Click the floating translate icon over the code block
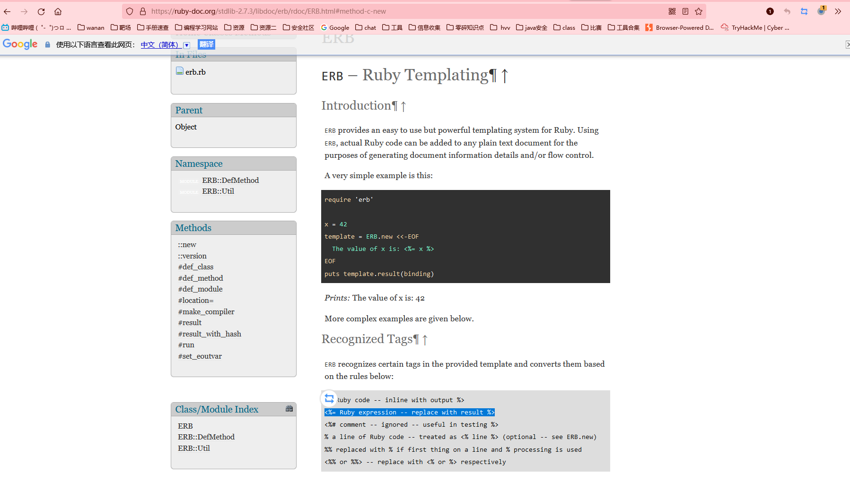 [x=329, y=398]
